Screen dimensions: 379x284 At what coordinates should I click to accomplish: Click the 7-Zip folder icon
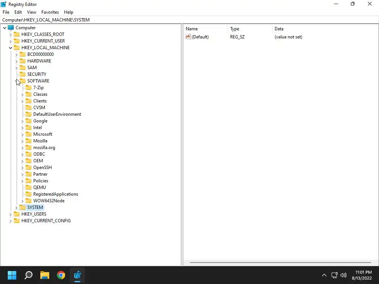(x=28, y=87)
